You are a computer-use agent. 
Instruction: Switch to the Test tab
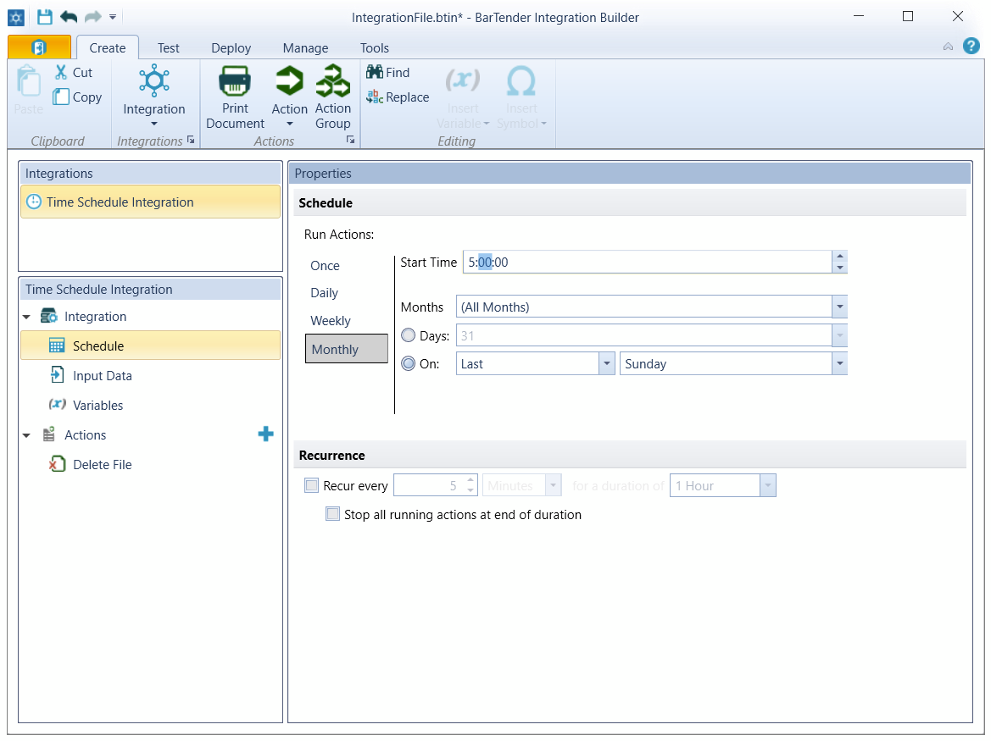(168, 48)
